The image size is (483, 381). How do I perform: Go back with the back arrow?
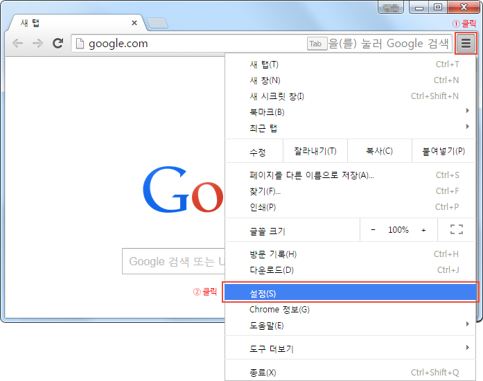point(17,44)
